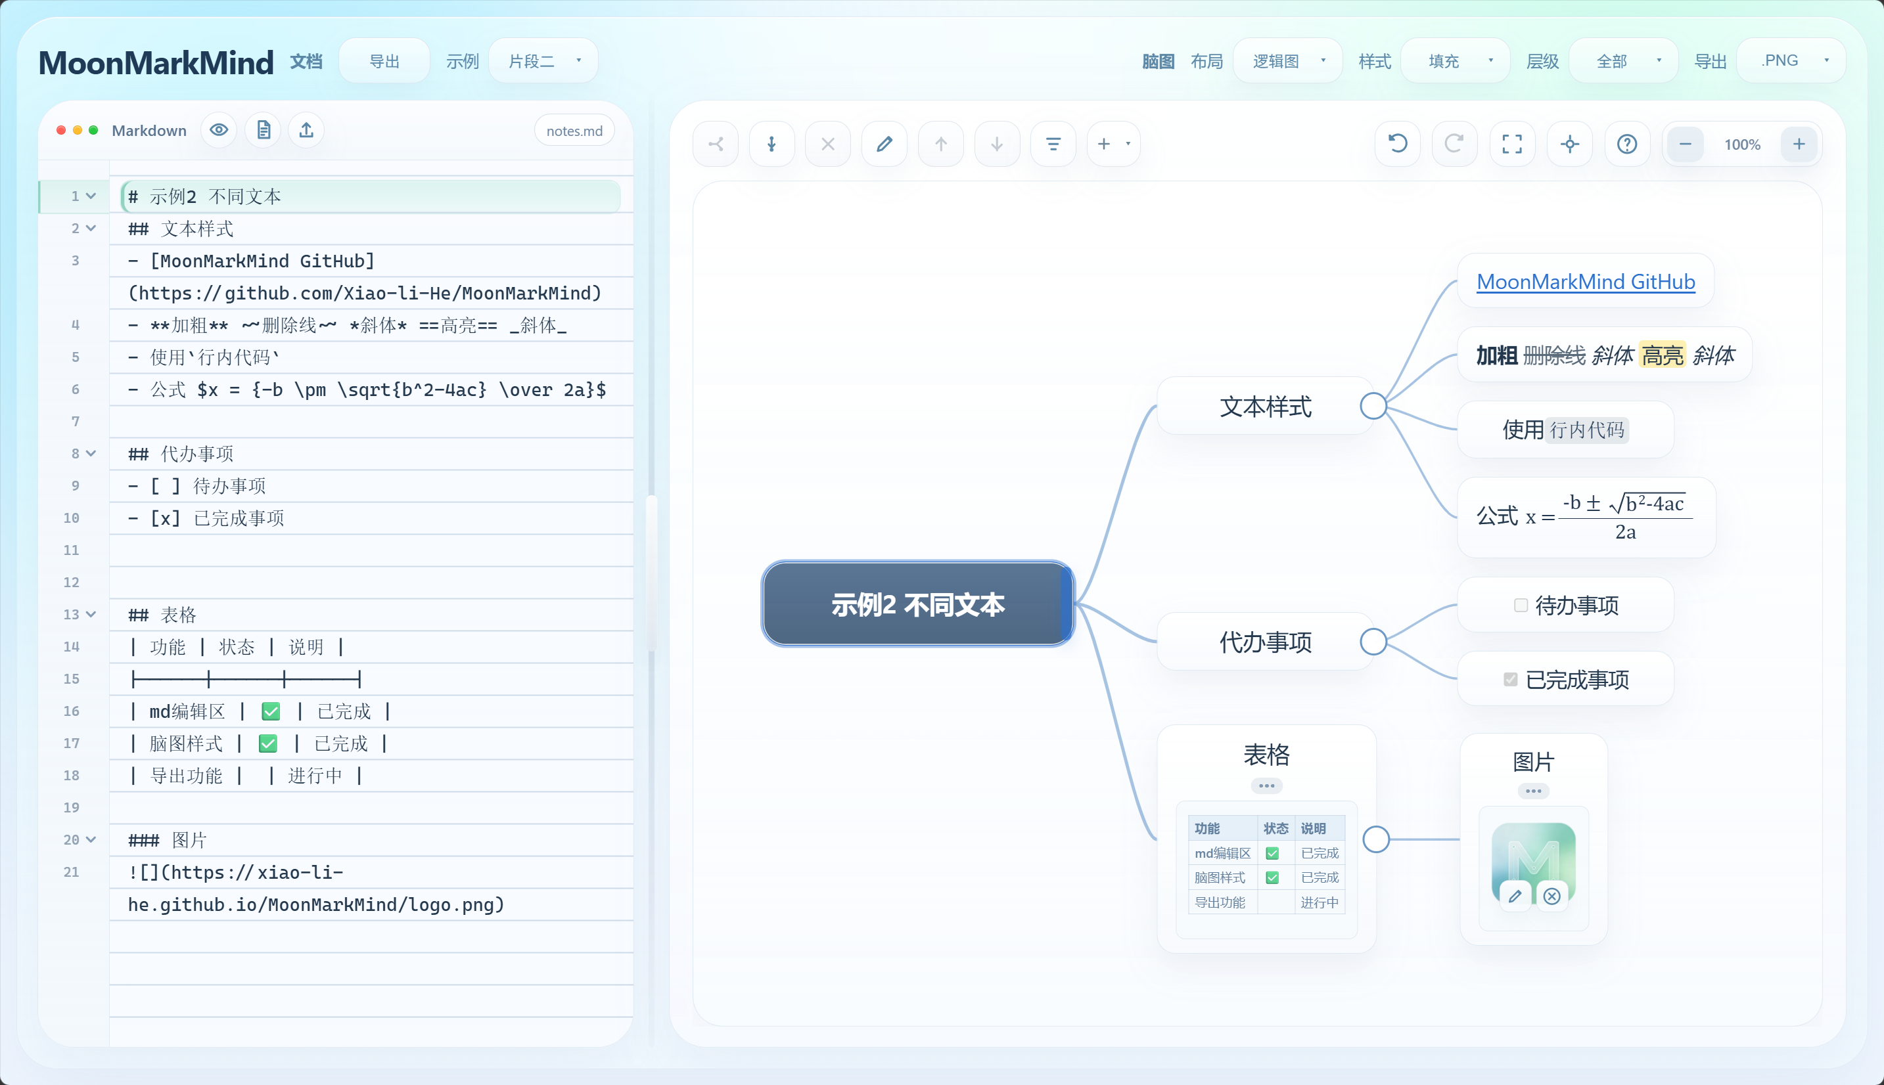Collapse the 代办事项 node circle toggle
Screen dimensions: 1884x1085
[x=1373, y=642]
